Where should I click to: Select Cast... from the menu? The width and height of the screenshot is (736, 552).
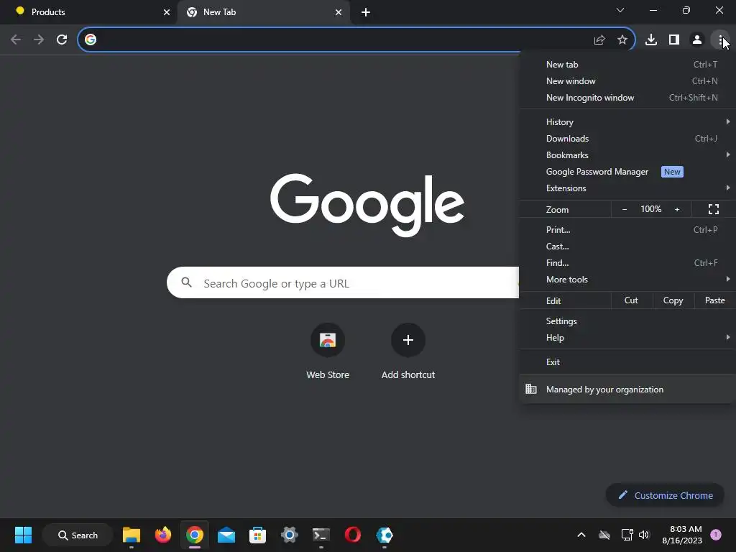[627, 247]
